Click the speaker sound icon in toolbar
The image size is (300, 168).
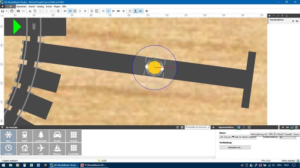[147, 11]
